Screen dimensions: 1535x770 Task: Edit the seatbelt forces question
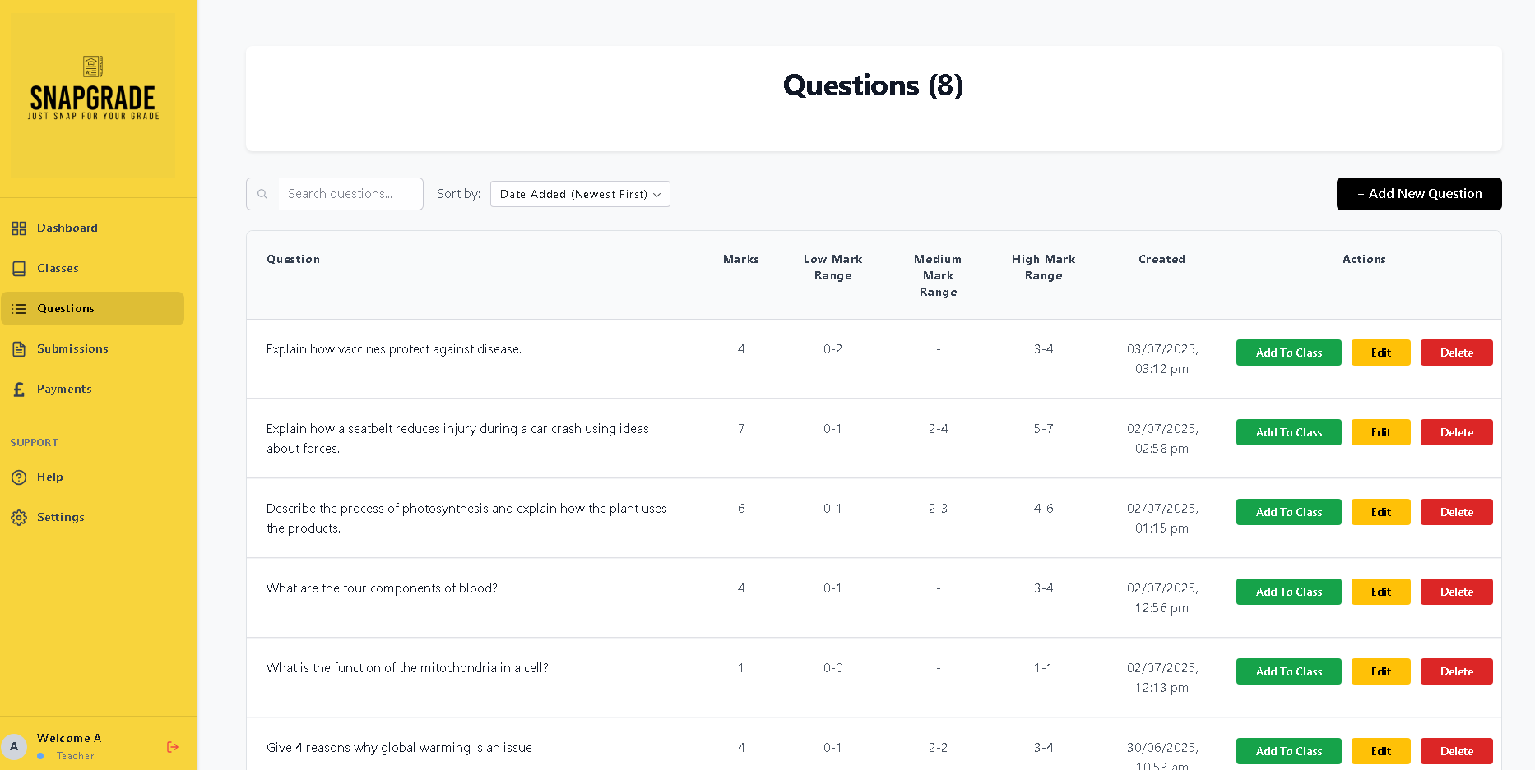1380,432
